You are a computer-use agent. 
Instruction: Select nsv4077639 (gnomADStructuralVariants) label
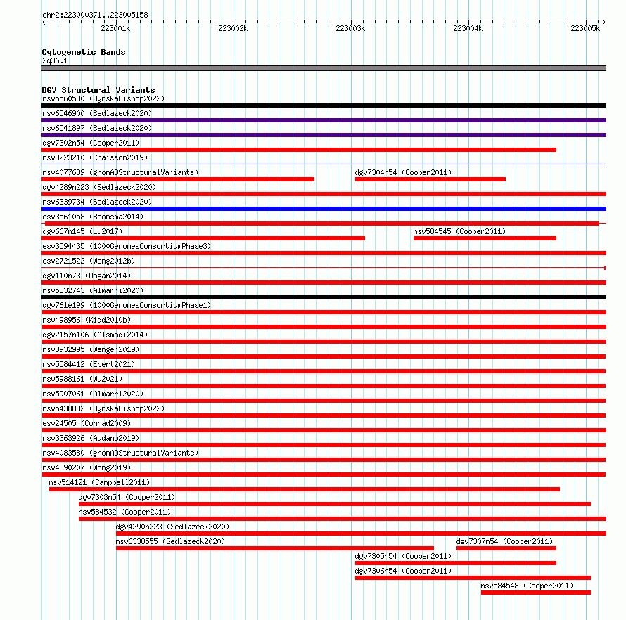(120, 172)
